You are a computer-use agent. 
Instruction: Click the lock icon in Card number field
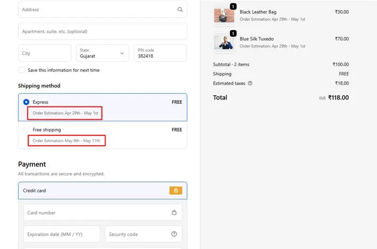(174, 212)
